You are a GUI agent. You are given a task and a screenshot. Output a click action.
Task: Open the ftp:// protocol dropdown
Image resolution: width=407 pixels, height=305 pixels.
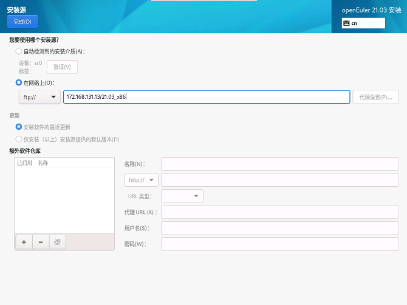click(x=40, y=97)
